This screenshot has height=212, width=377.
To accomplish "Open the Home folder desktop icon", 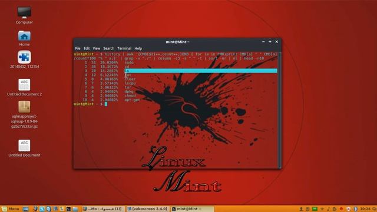I will [x=24, y=36].
